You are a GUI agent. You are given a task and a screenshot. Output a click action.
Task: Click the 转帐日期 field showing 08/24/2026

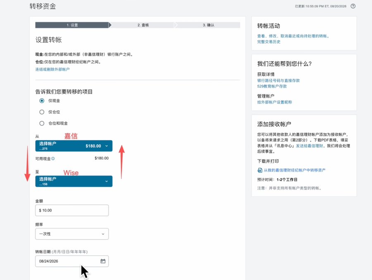pyautogui.click(x=72, y=261)
